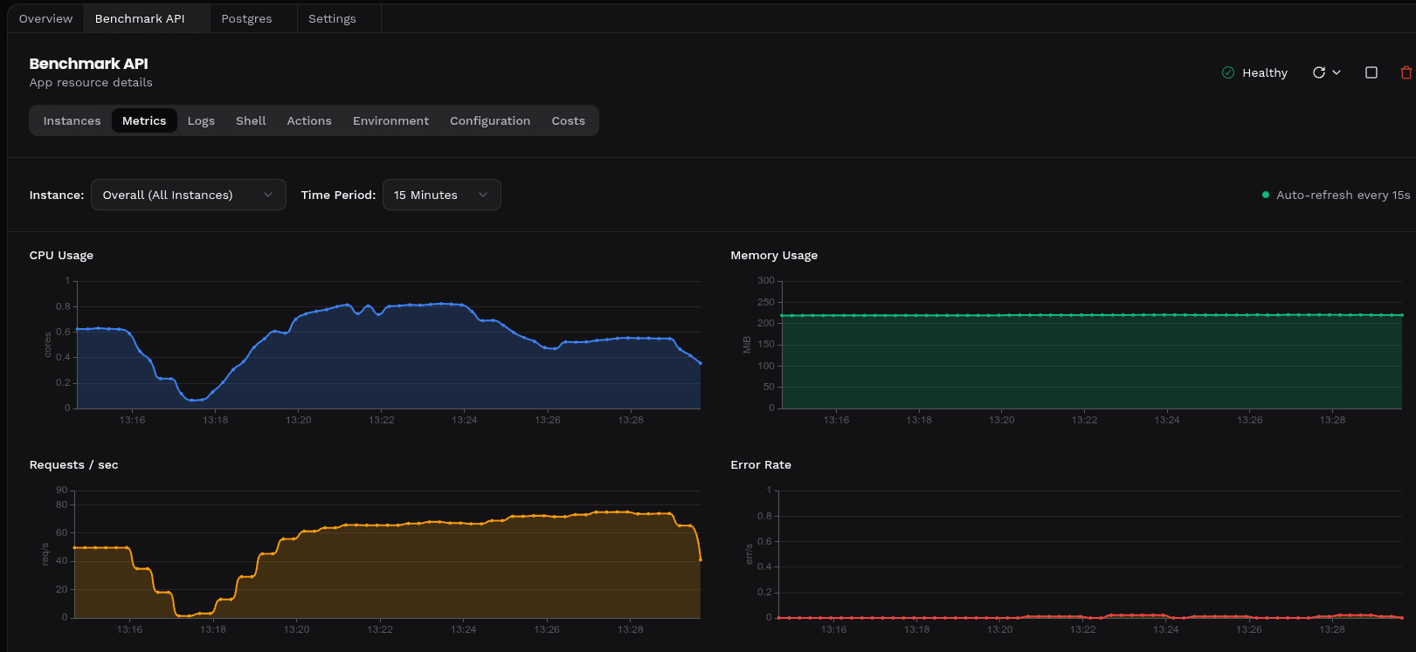Screen dimensions: 1416x652
Task: Click 13:22 on the CPU Usage axis
Action: pyautogui.click(x=381, y=420)
